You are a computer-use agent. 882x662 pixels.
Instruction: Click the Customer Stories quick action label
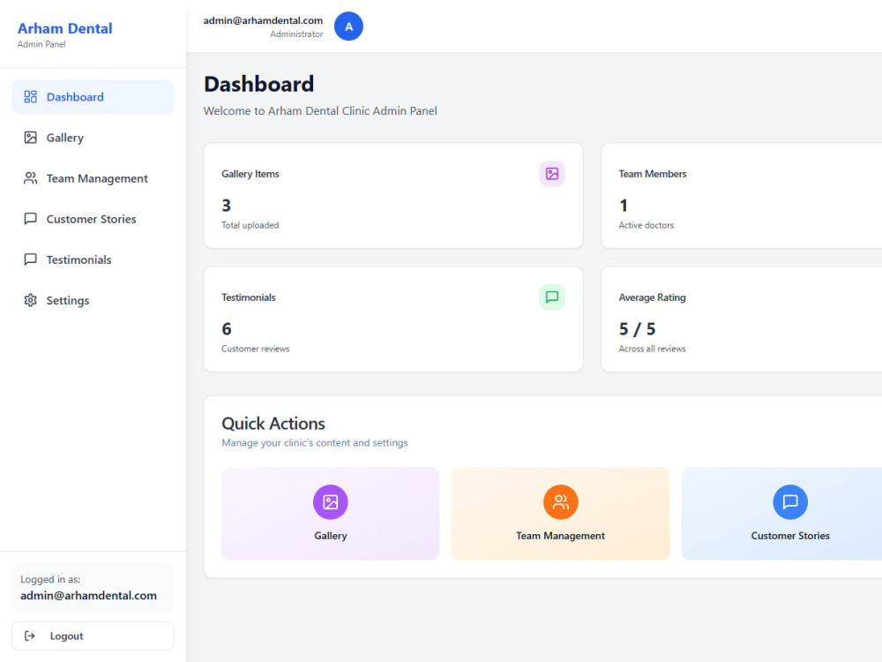point(790,536)
